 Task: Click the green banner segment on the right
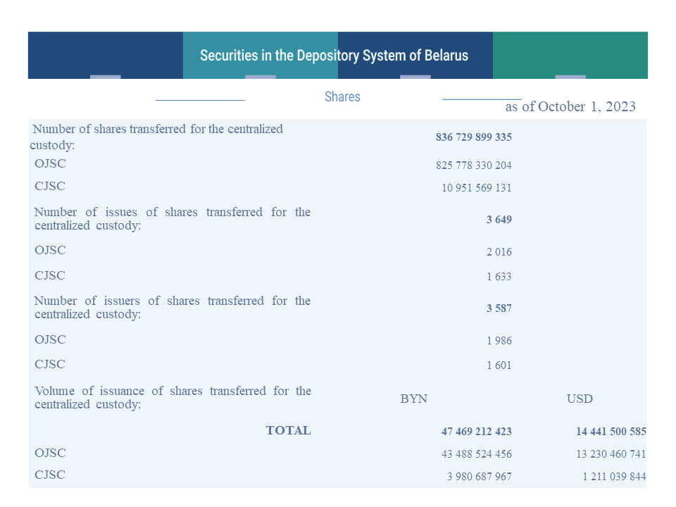570,55
